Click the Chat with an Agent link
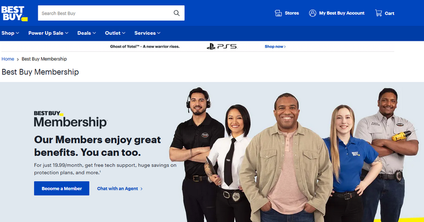 point(117,189)
